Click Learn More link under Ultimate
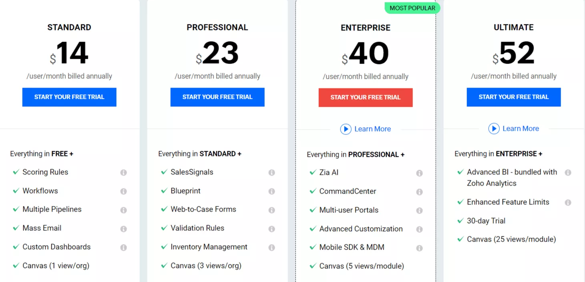This screenshot has width=585, height=282. point(521,128)
